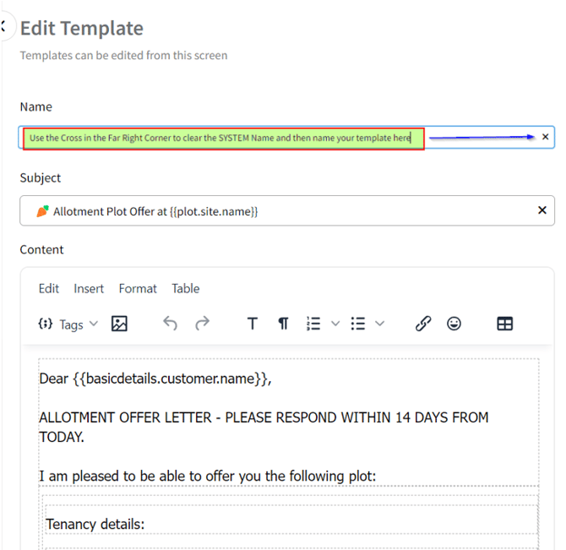Apply numbered list formatting
Viewport: 566px width, 550px height.
(314, 324)
